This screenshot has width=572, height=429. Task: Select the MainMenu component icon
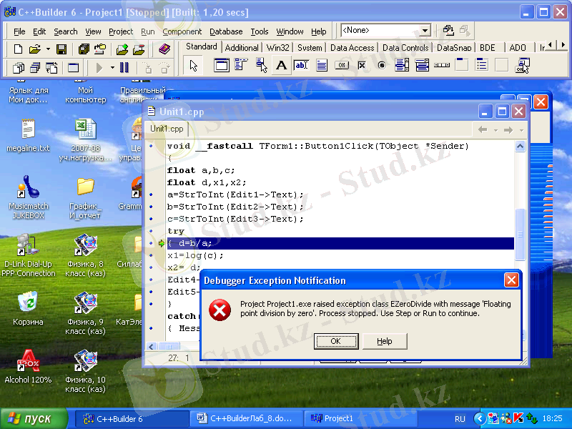(241, 66)
